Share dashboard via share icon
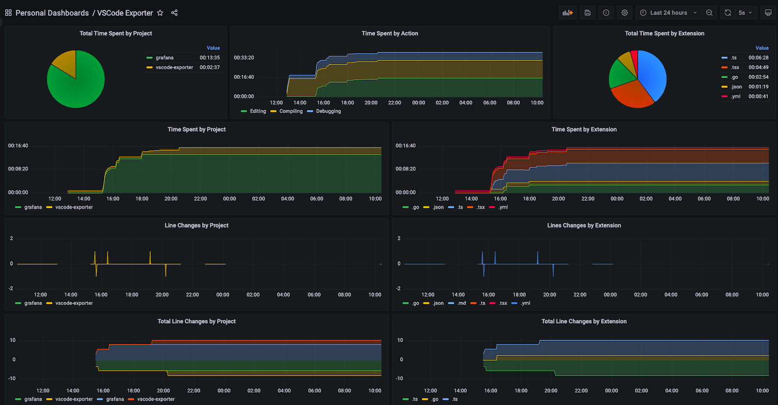This screenshot has height=405, width=778. coord(175,13)
